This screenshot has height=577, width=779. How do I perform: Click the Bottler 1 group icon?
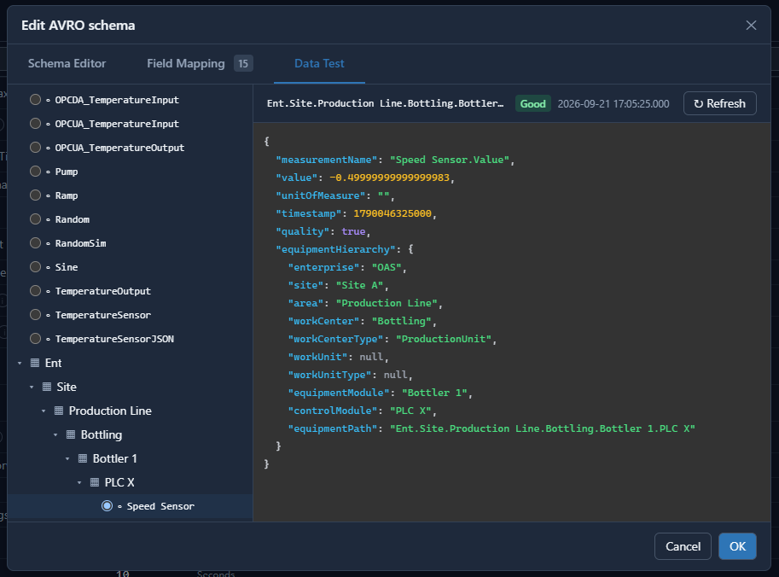point(83,458)
